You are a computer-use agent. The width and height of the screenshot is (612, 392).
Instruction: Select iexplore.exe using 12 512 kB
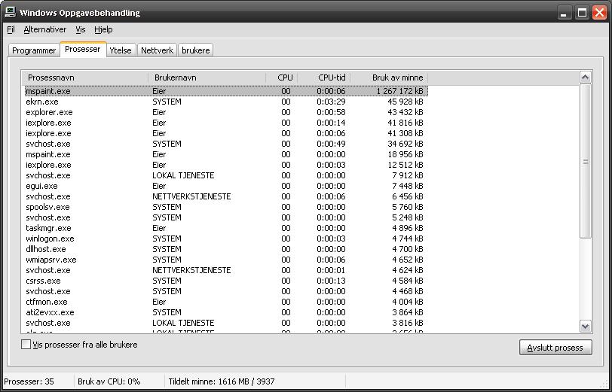pyautogui.click(x=226, y=165)
